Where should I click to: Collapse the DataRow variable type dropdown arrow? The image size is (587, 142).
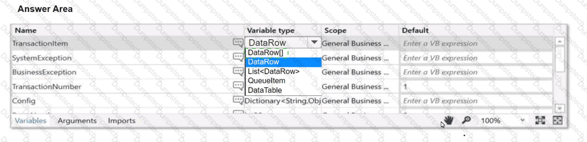[314, 42]
